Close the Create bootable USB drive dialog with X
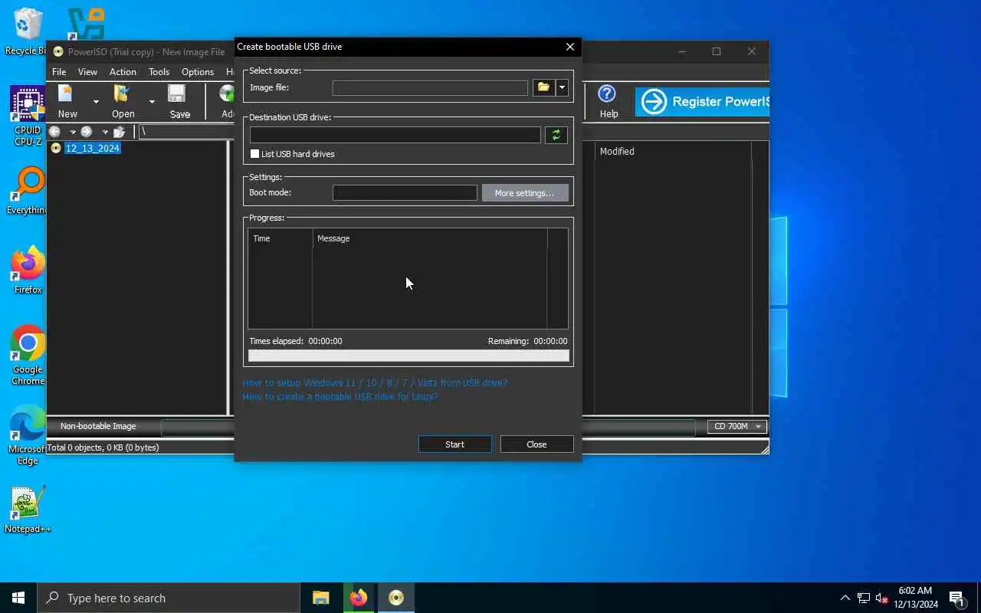 569,47
